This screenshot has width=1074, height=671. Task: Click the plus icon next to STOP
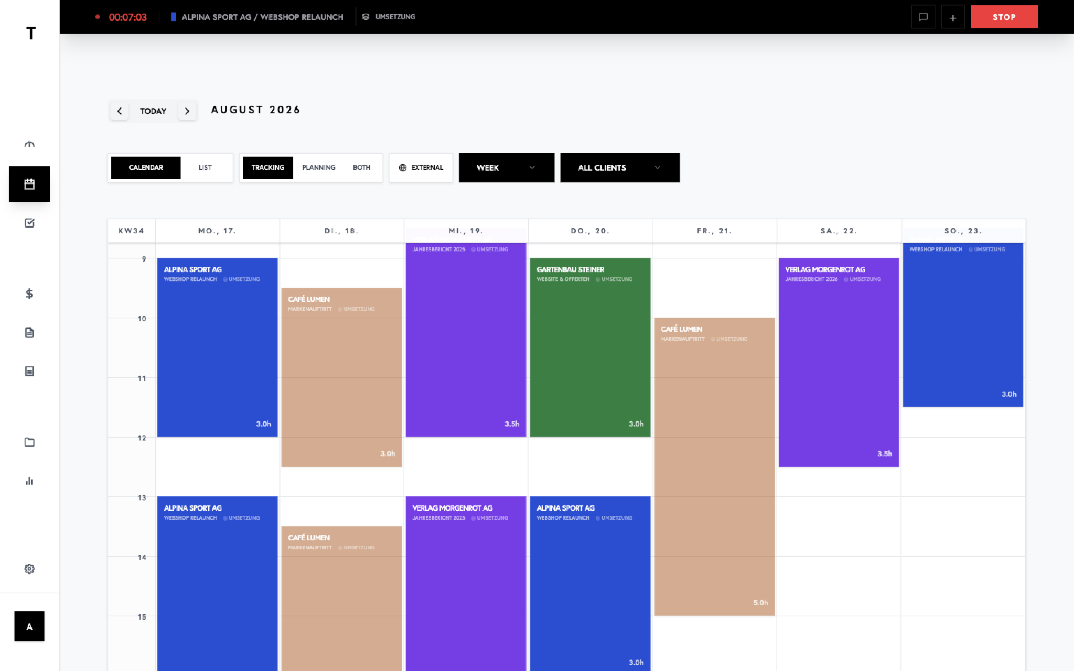tap(953, 17)
